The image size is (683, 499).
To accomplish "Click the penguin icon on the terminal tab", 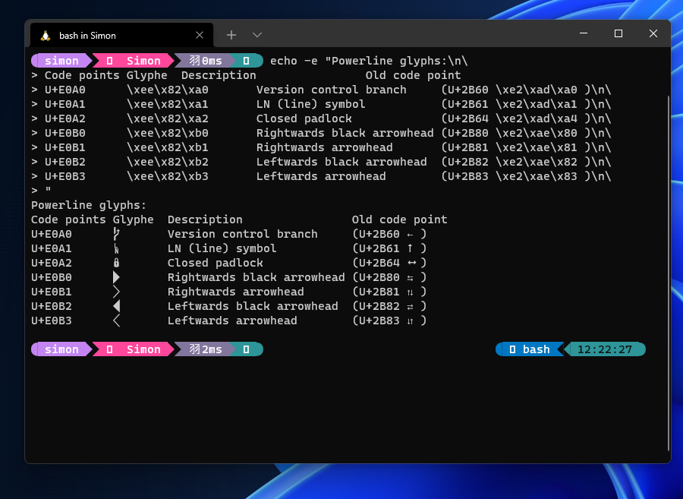I will coord(46,34).
